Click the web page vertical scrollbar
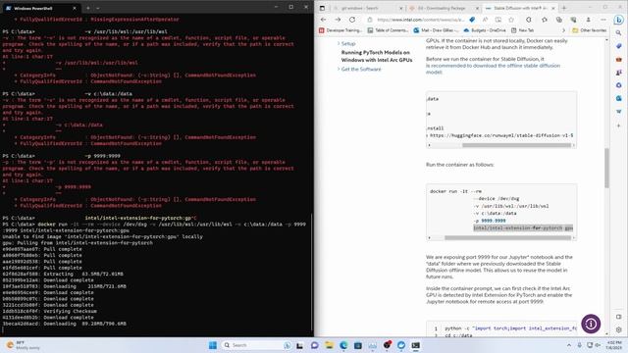The image size is (628, 353). tap(606, 168)
